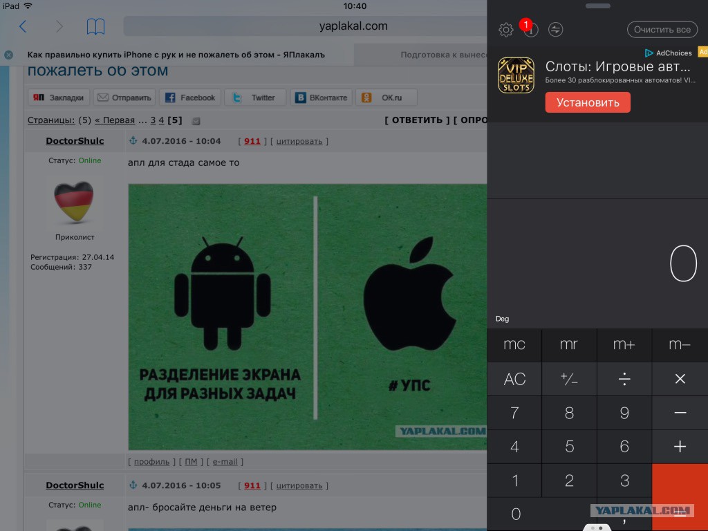This screenshot has width=708, height=531.
Task: Tap calculator key 5
Action: [x=570, y=447]
